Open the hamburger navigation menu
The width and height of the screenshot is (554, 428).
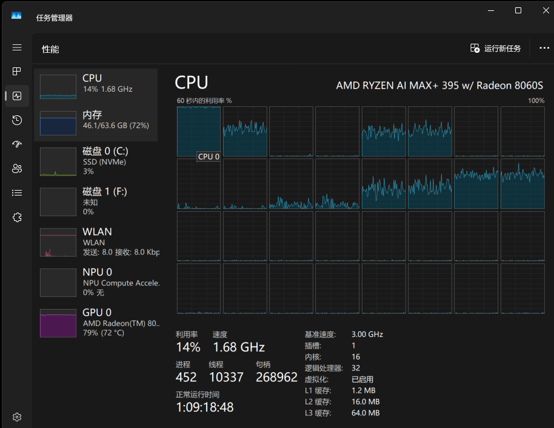pyautogui.click(x=17, y=47)
